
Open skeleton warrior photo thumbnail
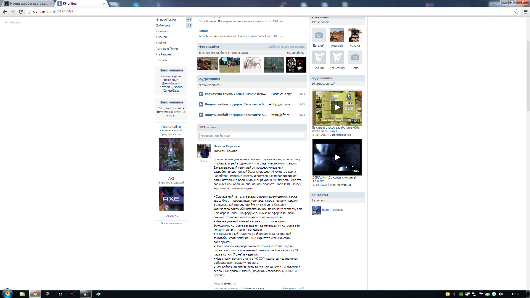tap(296, 65)
